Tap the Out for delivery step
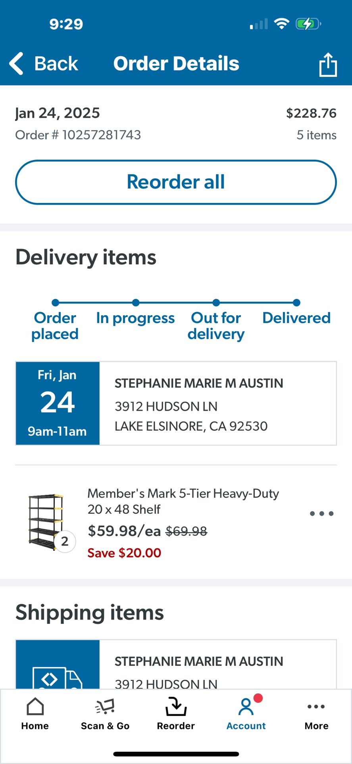The image size is (352, 764). coord(216,325)
